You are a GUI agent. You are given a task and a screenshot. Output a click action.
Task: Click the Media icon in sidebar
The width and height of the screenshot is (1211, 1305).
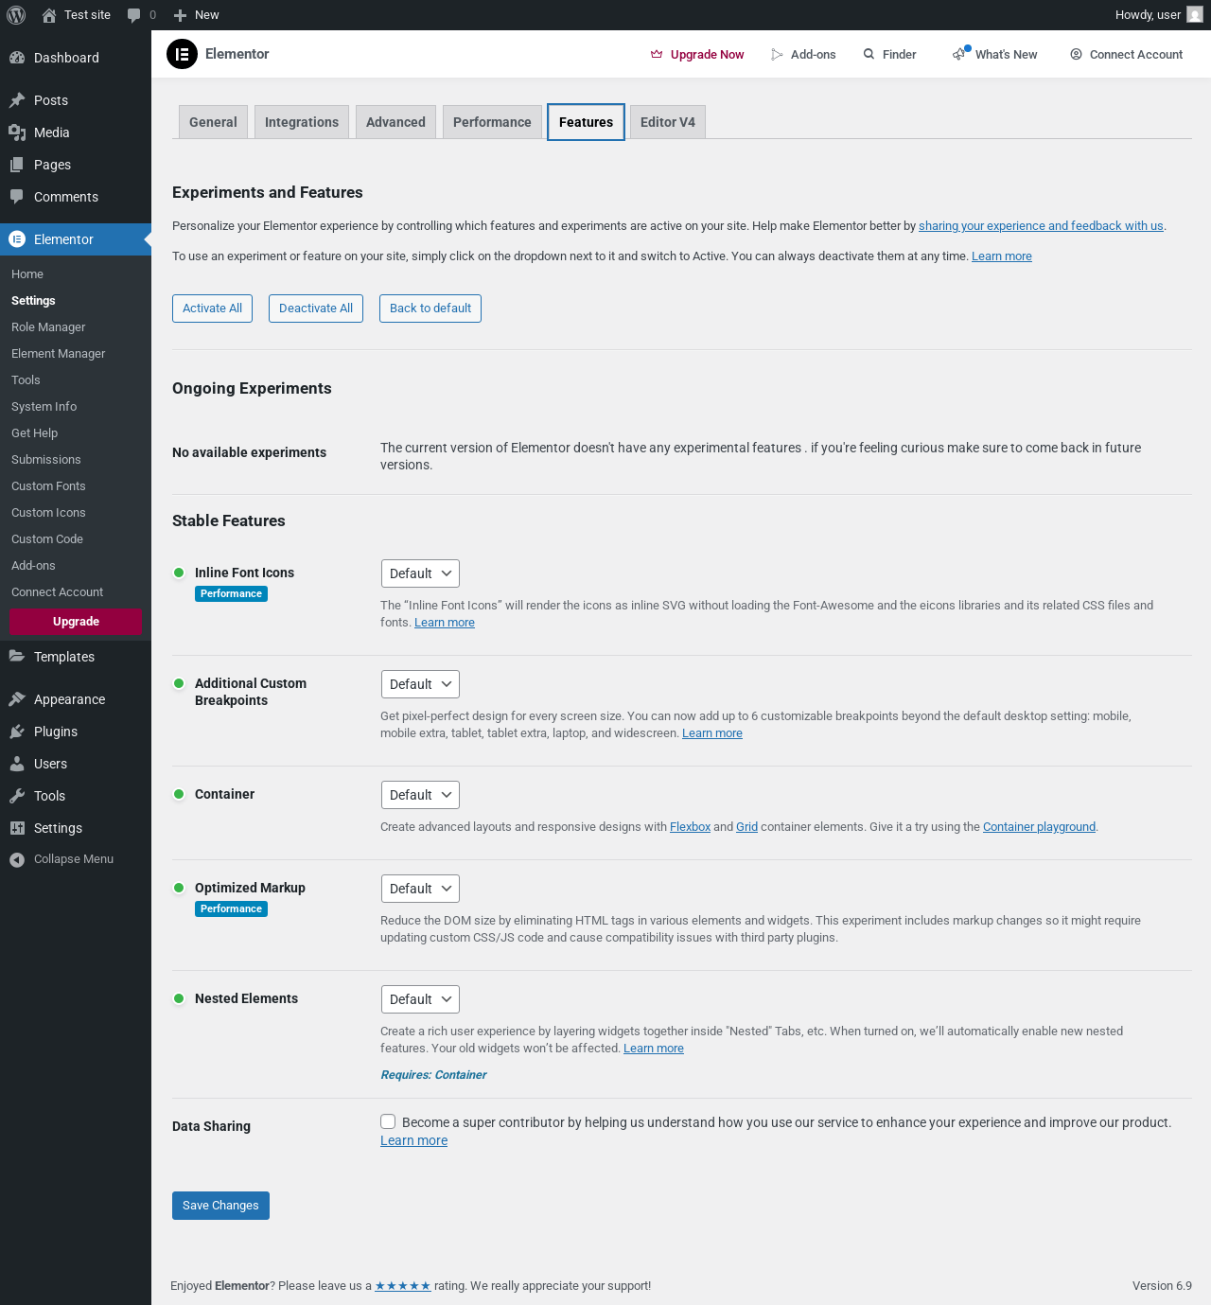tap(17, 132)
